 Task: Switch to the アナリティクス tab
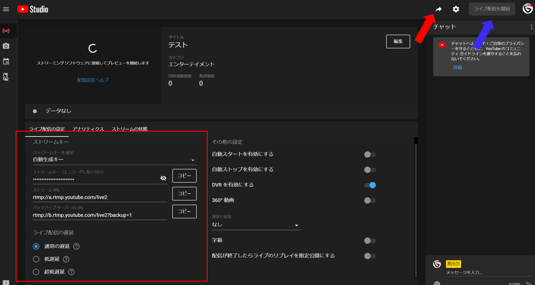88,129
